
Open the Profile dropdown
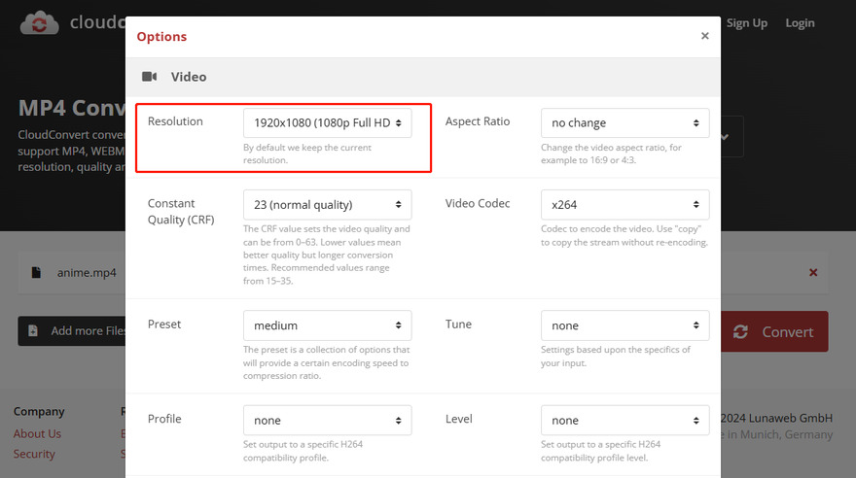click(x=327, y=420)
